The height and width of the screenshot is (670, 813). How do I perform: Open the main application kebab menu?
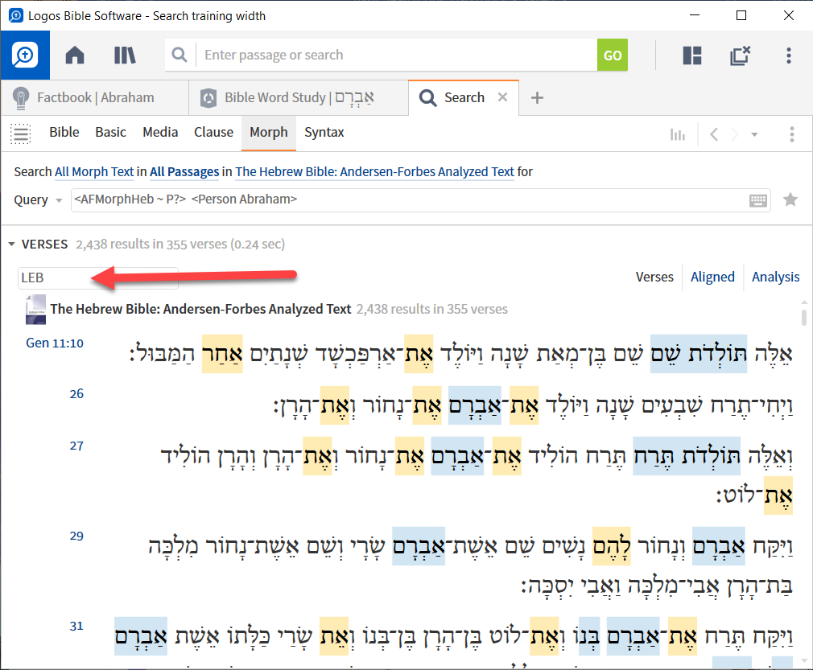[x=789, y=55]
